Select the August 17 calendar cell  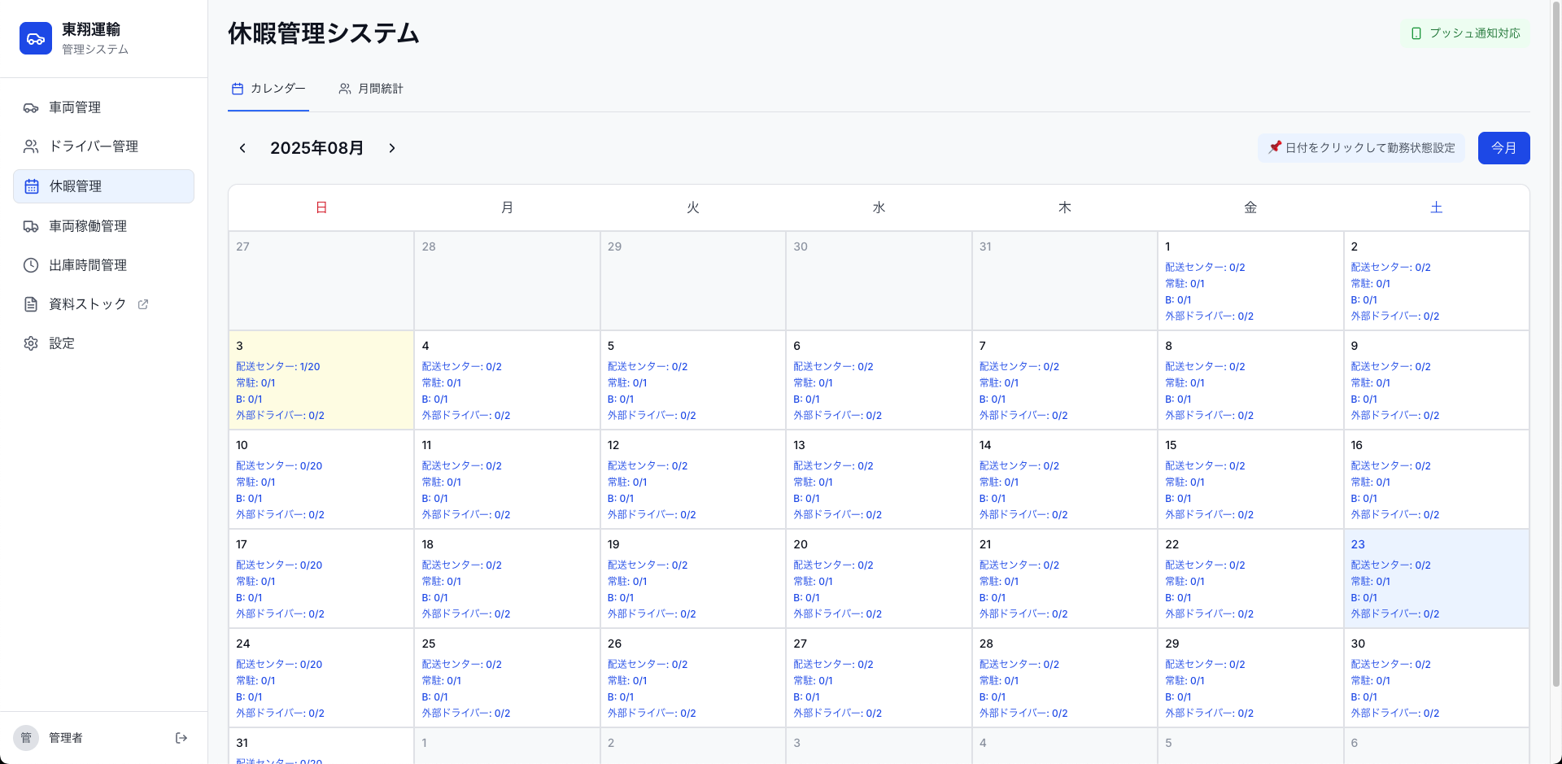pos(321,578)
